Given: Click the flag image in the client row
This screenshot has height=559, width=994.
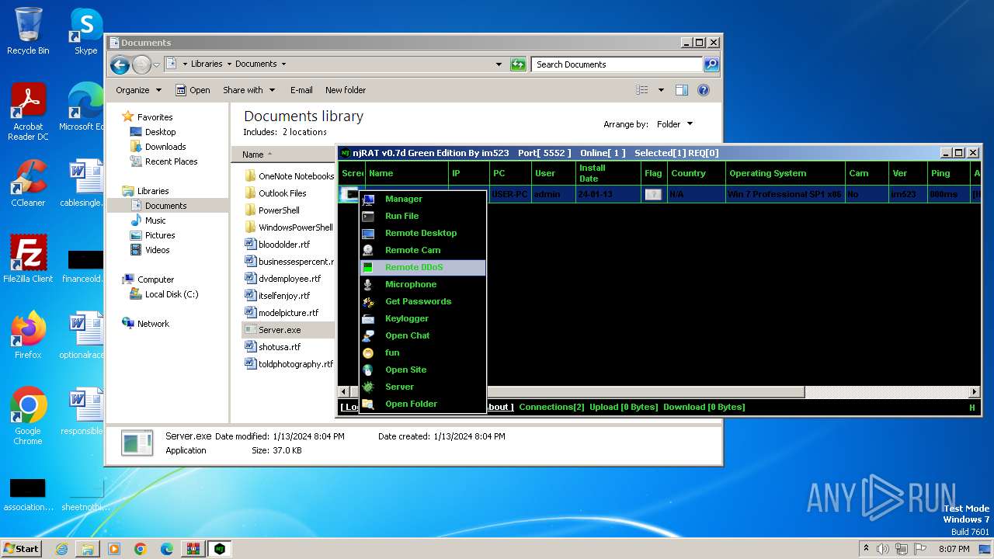Looking at the screenshot, I should pos(653,194).
